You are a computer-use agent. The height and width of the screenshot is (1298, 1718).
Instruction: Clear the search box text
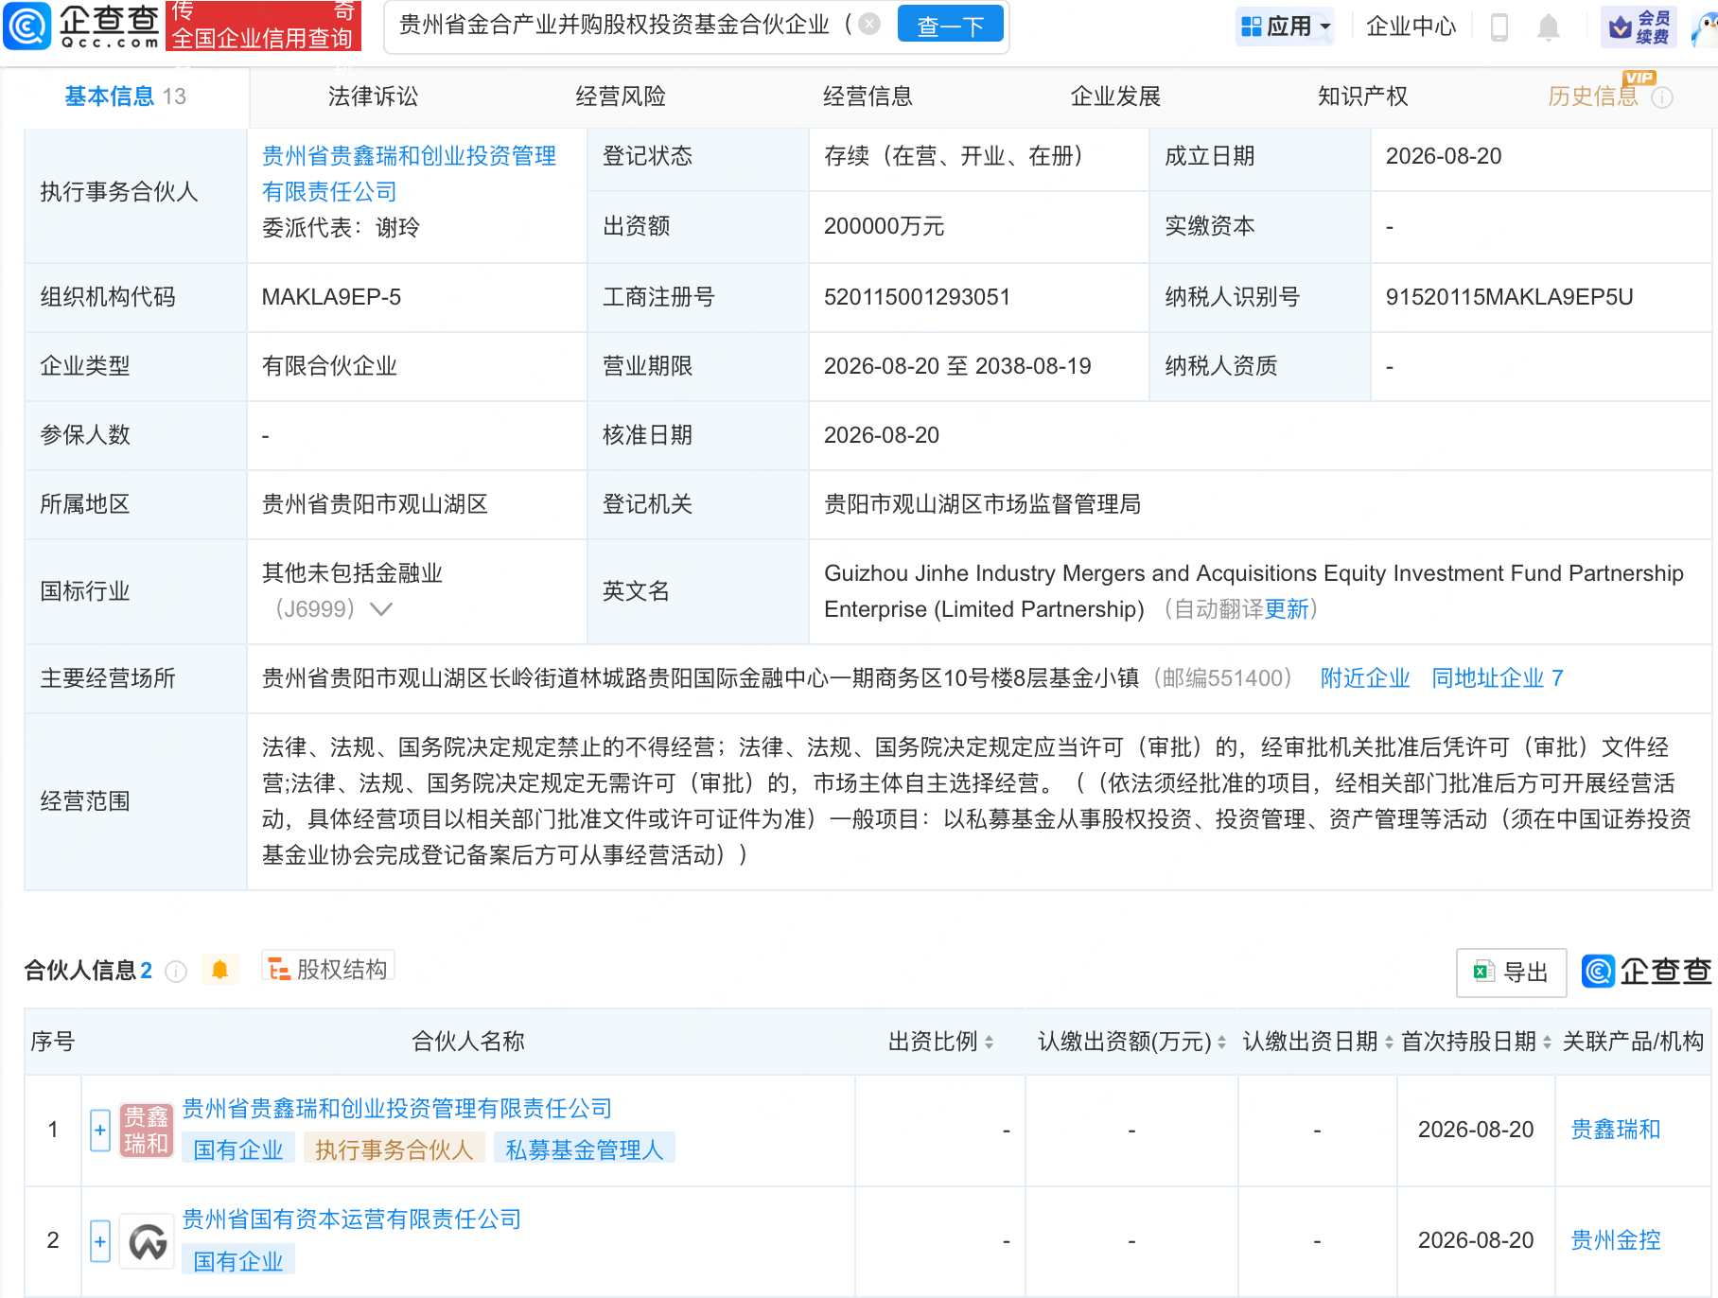click(869, 24)
